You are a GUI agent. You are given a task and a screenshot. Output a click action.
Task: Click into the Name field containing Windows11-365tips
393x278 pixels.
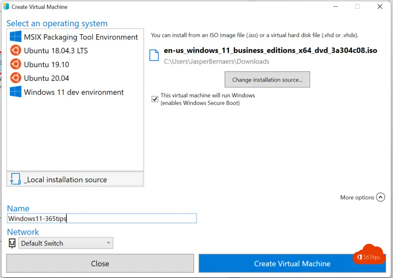coord(102,218)
